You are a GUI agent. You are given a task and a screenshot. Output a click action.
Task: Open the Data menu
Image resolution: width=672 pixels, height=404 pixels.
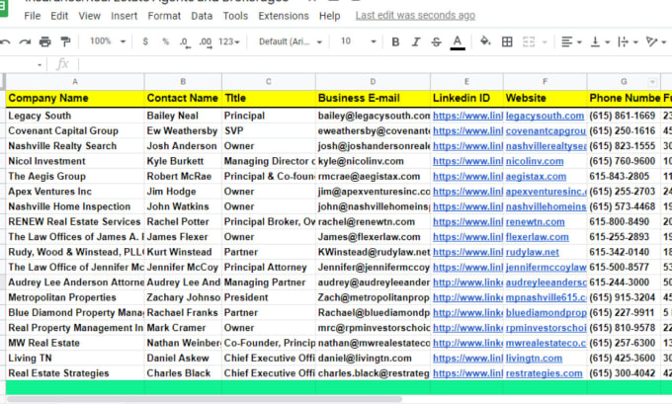coord(202,16)
